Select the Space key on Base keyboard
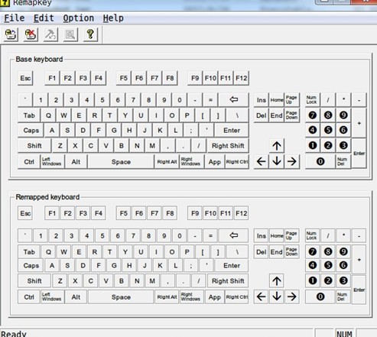Screen dimensions: 377x337 tap(121, 162)
